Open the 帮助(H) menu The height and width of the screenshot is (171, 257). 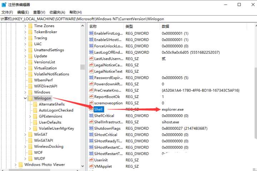pyautogui.click(x=75, y=12)
